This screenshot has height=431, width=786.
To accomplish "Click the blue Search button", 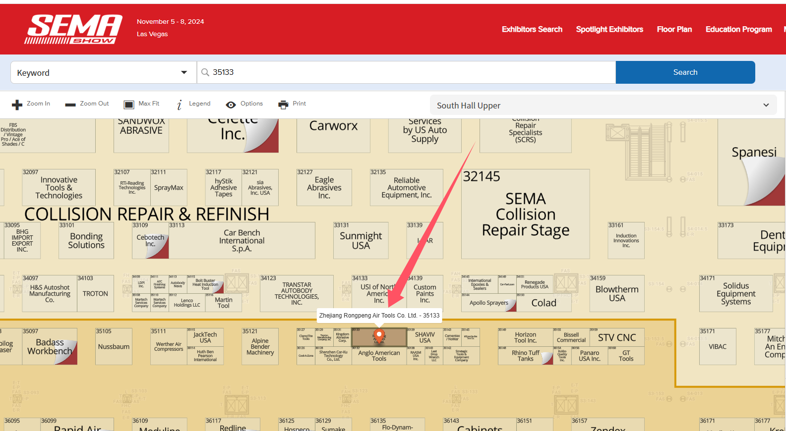I will (x=685, y=72).
